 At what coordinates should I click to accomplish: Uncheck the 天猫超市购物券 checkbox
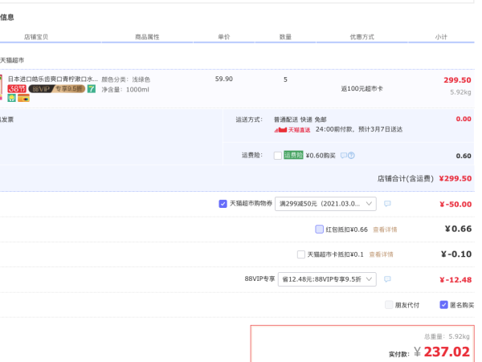223,204
